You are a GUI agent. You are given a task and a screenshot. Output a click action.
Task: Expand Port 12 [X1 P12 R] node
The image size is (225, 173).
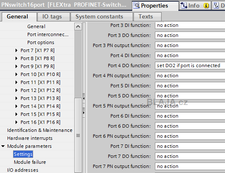coord(16,90)
